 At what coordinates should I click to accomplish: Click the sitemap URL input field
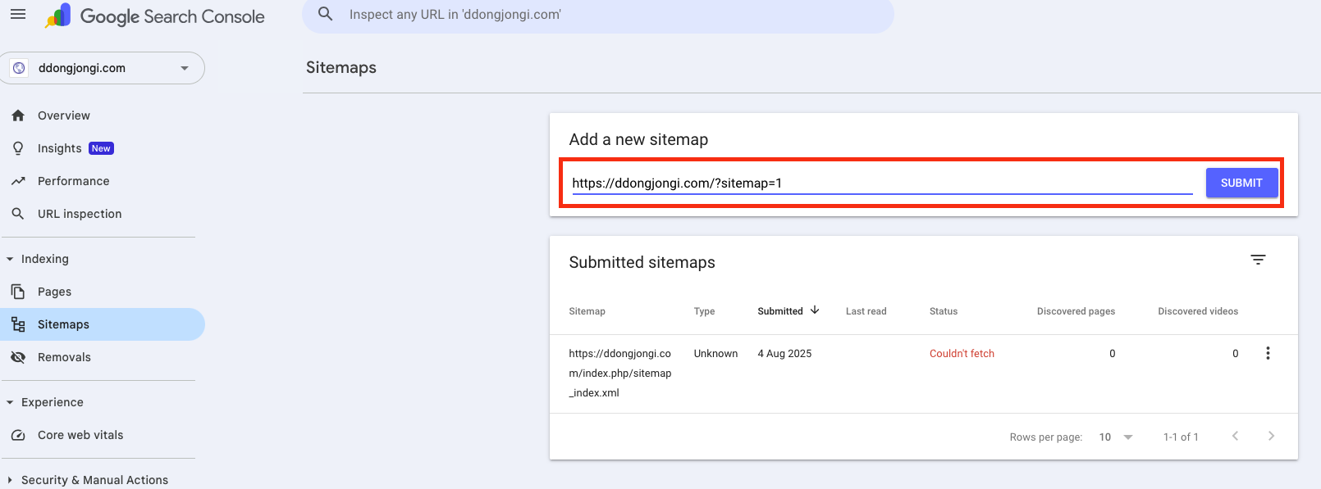[x=882, y=183]
